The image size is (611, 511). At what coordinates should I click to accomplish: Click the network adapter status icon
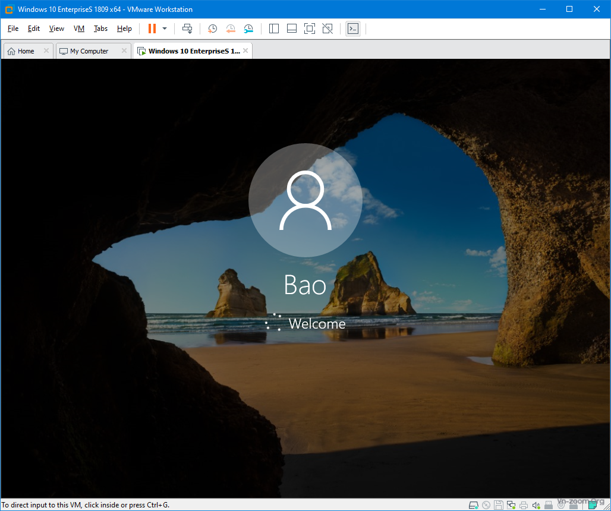pos(511,505)
